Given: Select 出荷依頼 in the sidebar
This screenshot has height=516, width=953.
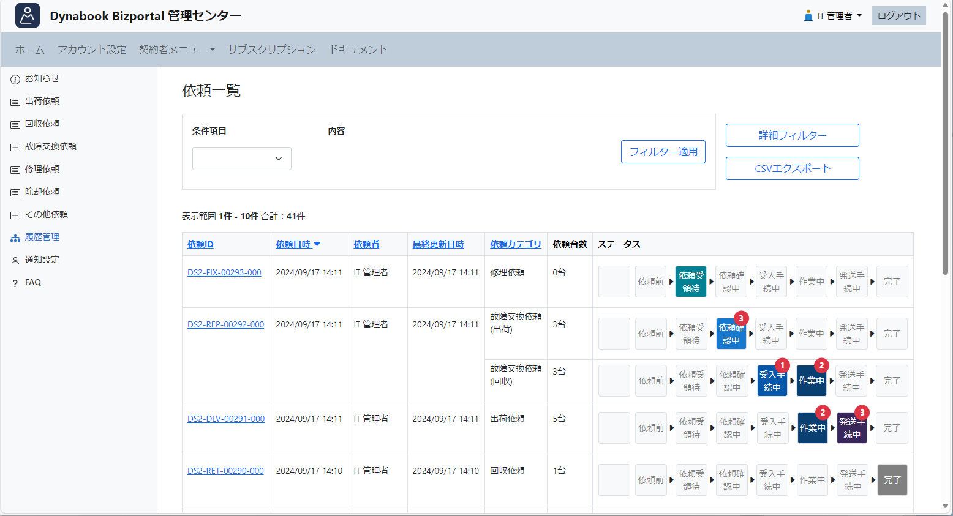Looking at the screenshot, I should click(42, 101).
